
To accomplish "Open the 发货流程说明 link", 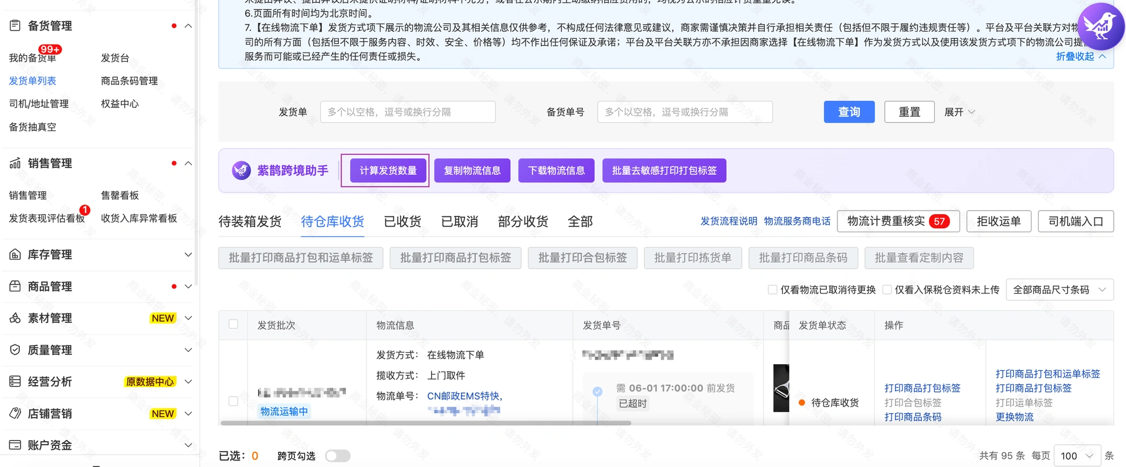I will [728, 221].
